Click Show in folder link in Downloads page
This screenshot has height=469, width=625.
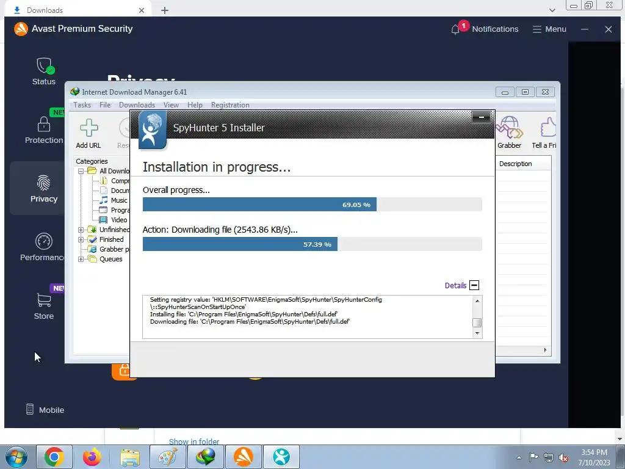pyautogui.click(x=194, y=441)
